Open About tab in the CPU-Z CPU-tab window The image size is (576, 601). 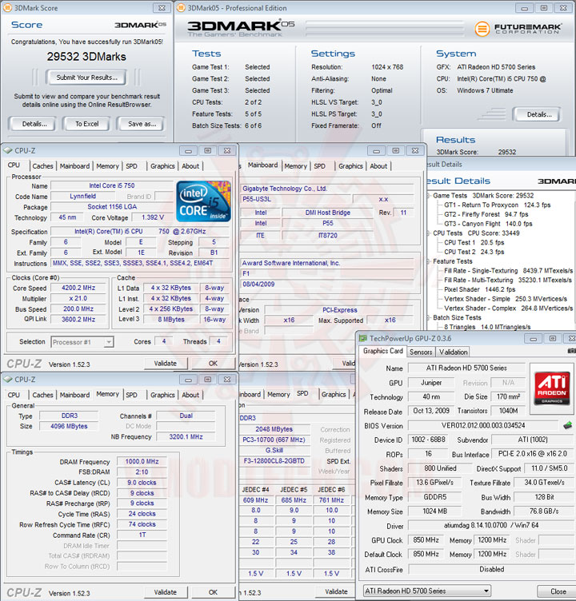click(x=190, y=166)
